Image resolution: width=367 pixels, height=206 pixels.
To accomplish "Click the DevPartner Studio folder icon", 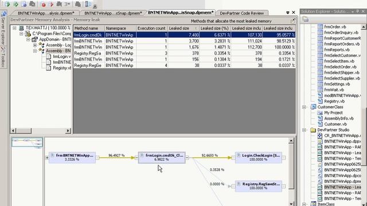I will pyautogui.click(x=313, y=130).
